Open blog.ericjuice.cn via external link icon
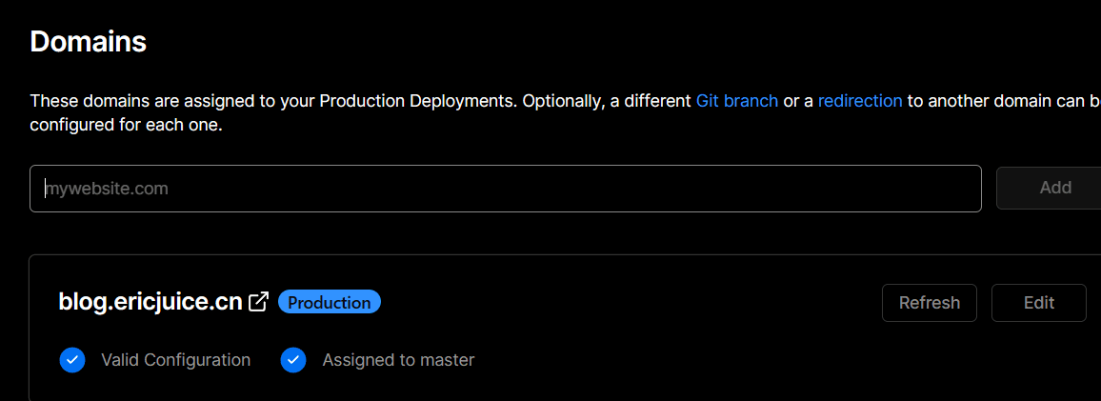 (x=258, y=302)
